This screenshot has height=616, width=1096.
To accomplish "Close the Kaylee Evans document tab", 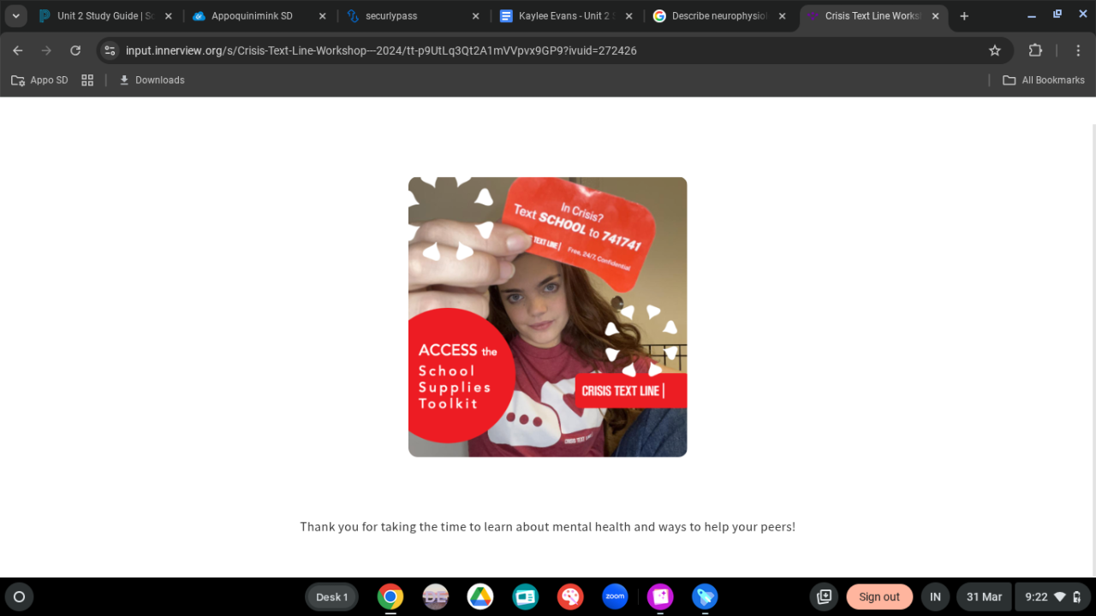I will (x=628, y=16).
